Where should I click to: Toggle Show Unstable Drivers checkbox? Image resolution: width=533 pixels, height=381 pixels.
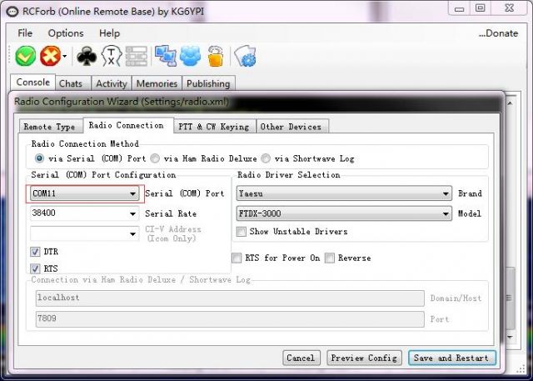(241, 232)
